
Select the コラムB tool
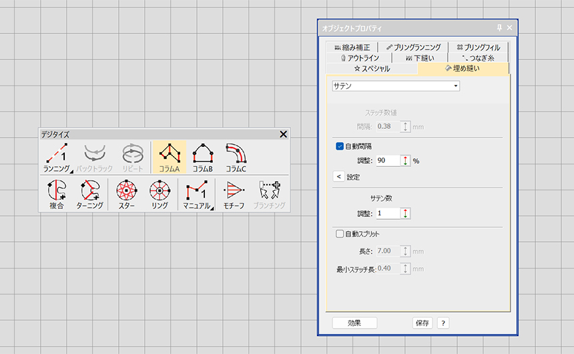tap(202, 158)
